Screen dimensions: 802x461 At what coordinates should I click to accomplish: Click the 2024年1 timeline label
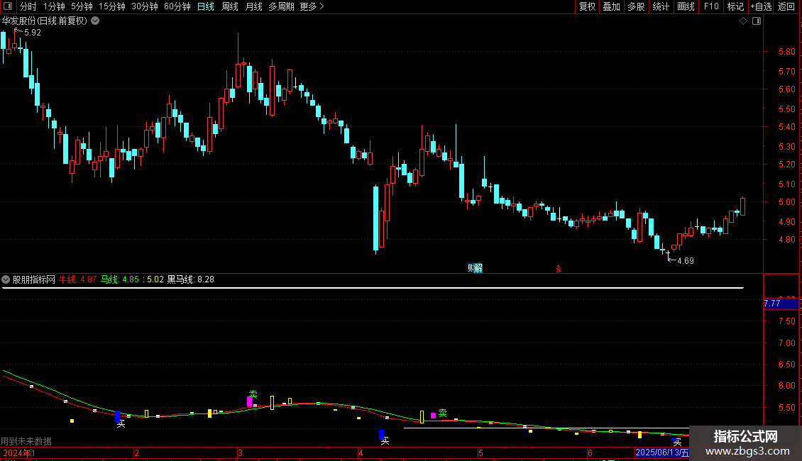(x=19, y=452)
